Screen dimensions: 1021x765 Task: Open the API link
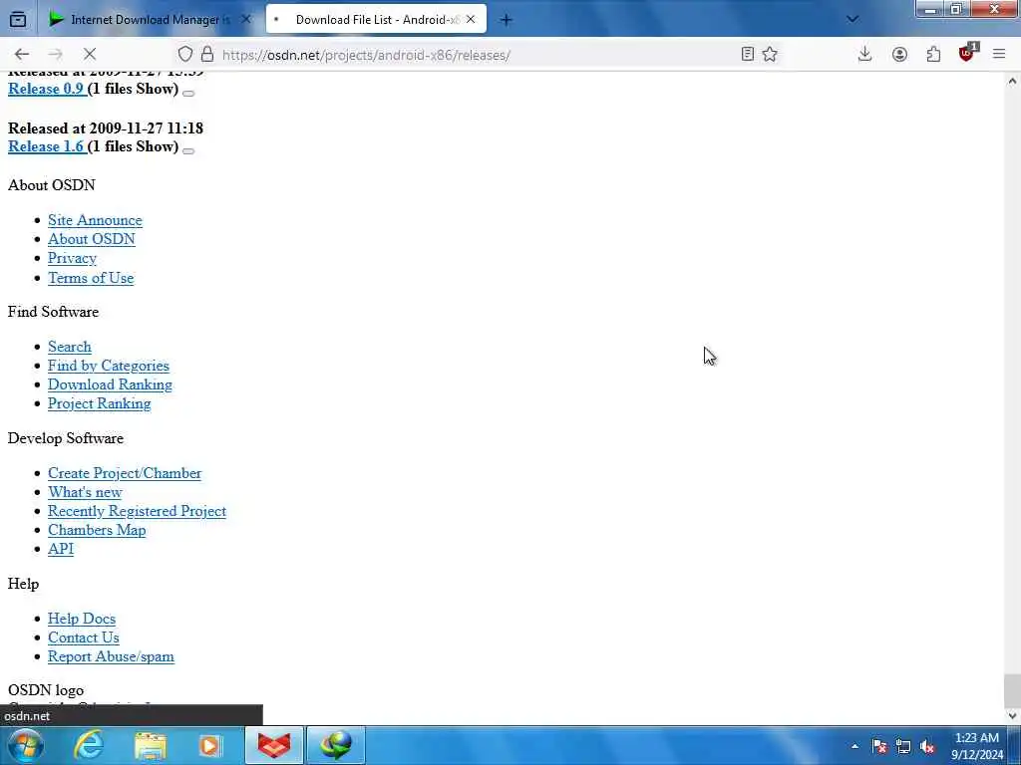point(61,549)
